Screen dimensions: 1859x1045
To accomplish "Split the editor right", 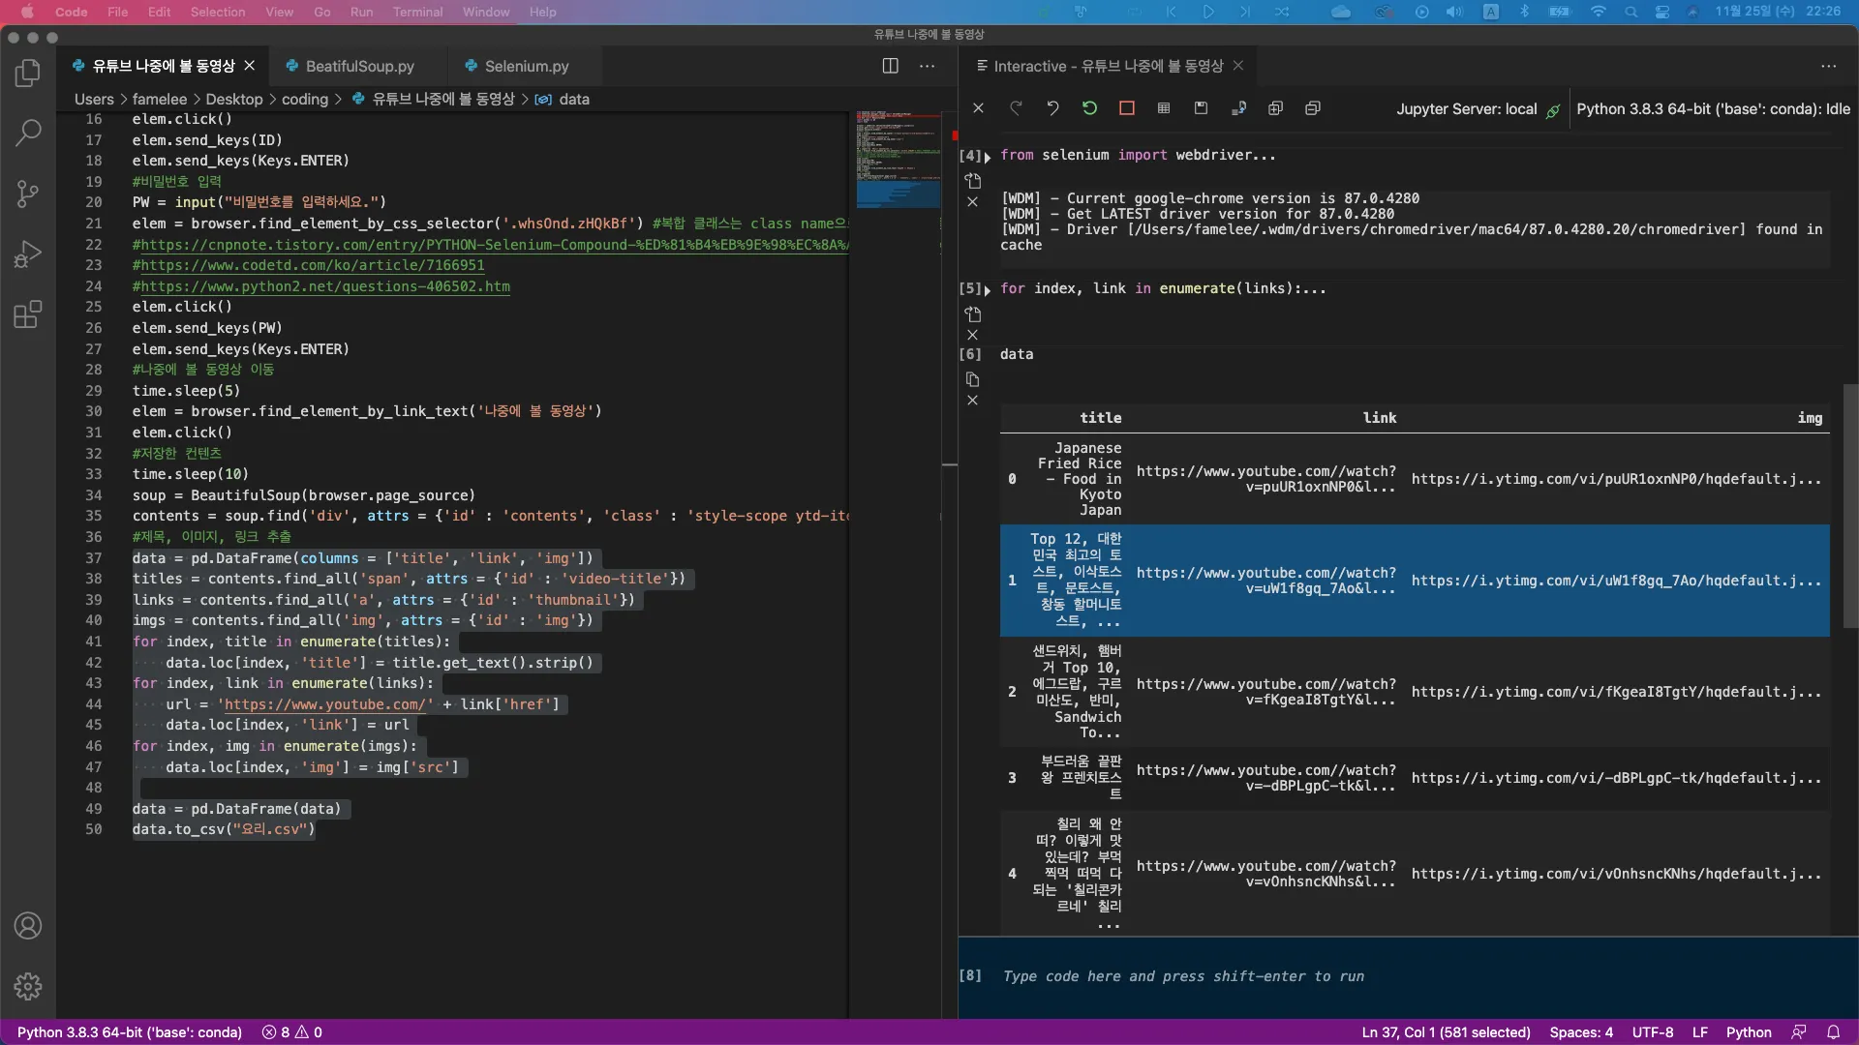I will (x=890, y=66).
